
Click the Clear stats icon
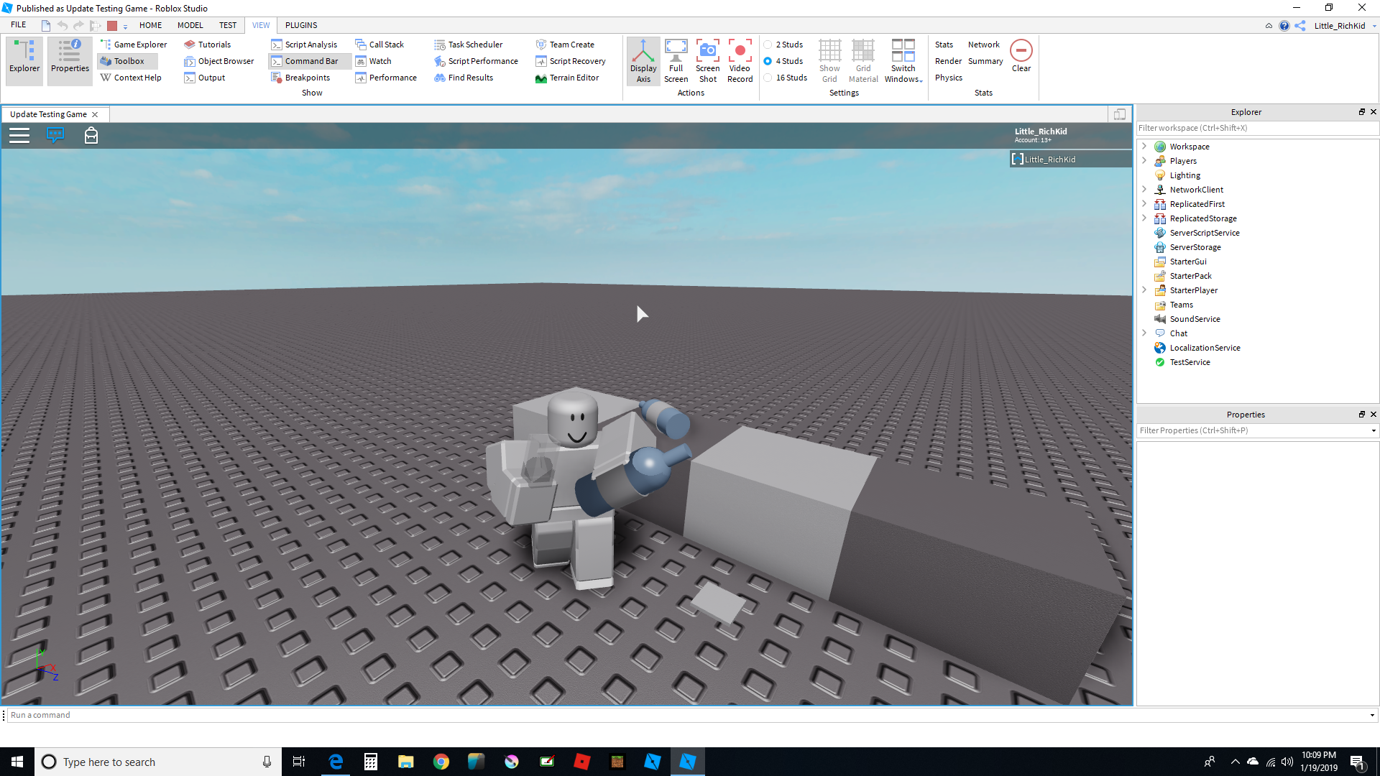[x=1021, y=52]
